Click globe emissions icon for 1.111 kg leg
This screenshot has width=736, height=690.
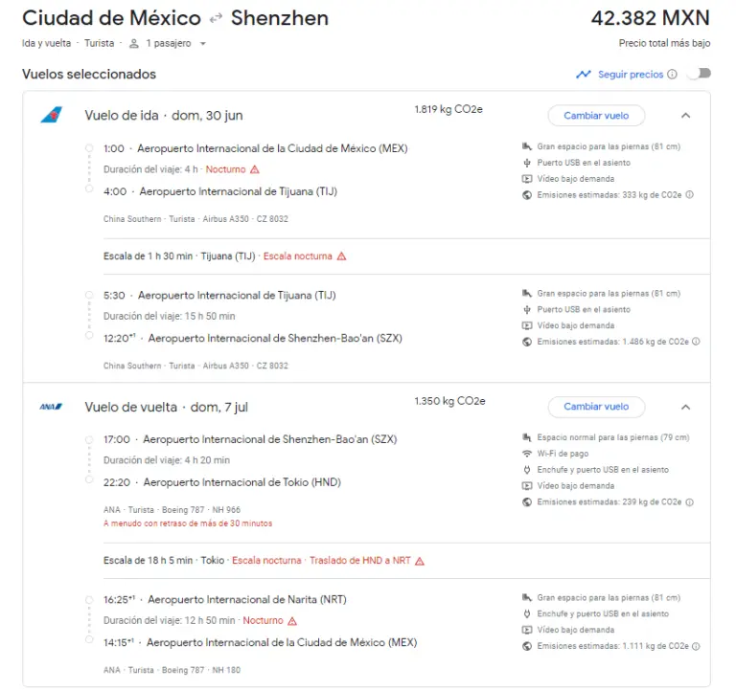click(x=527, y=646)
